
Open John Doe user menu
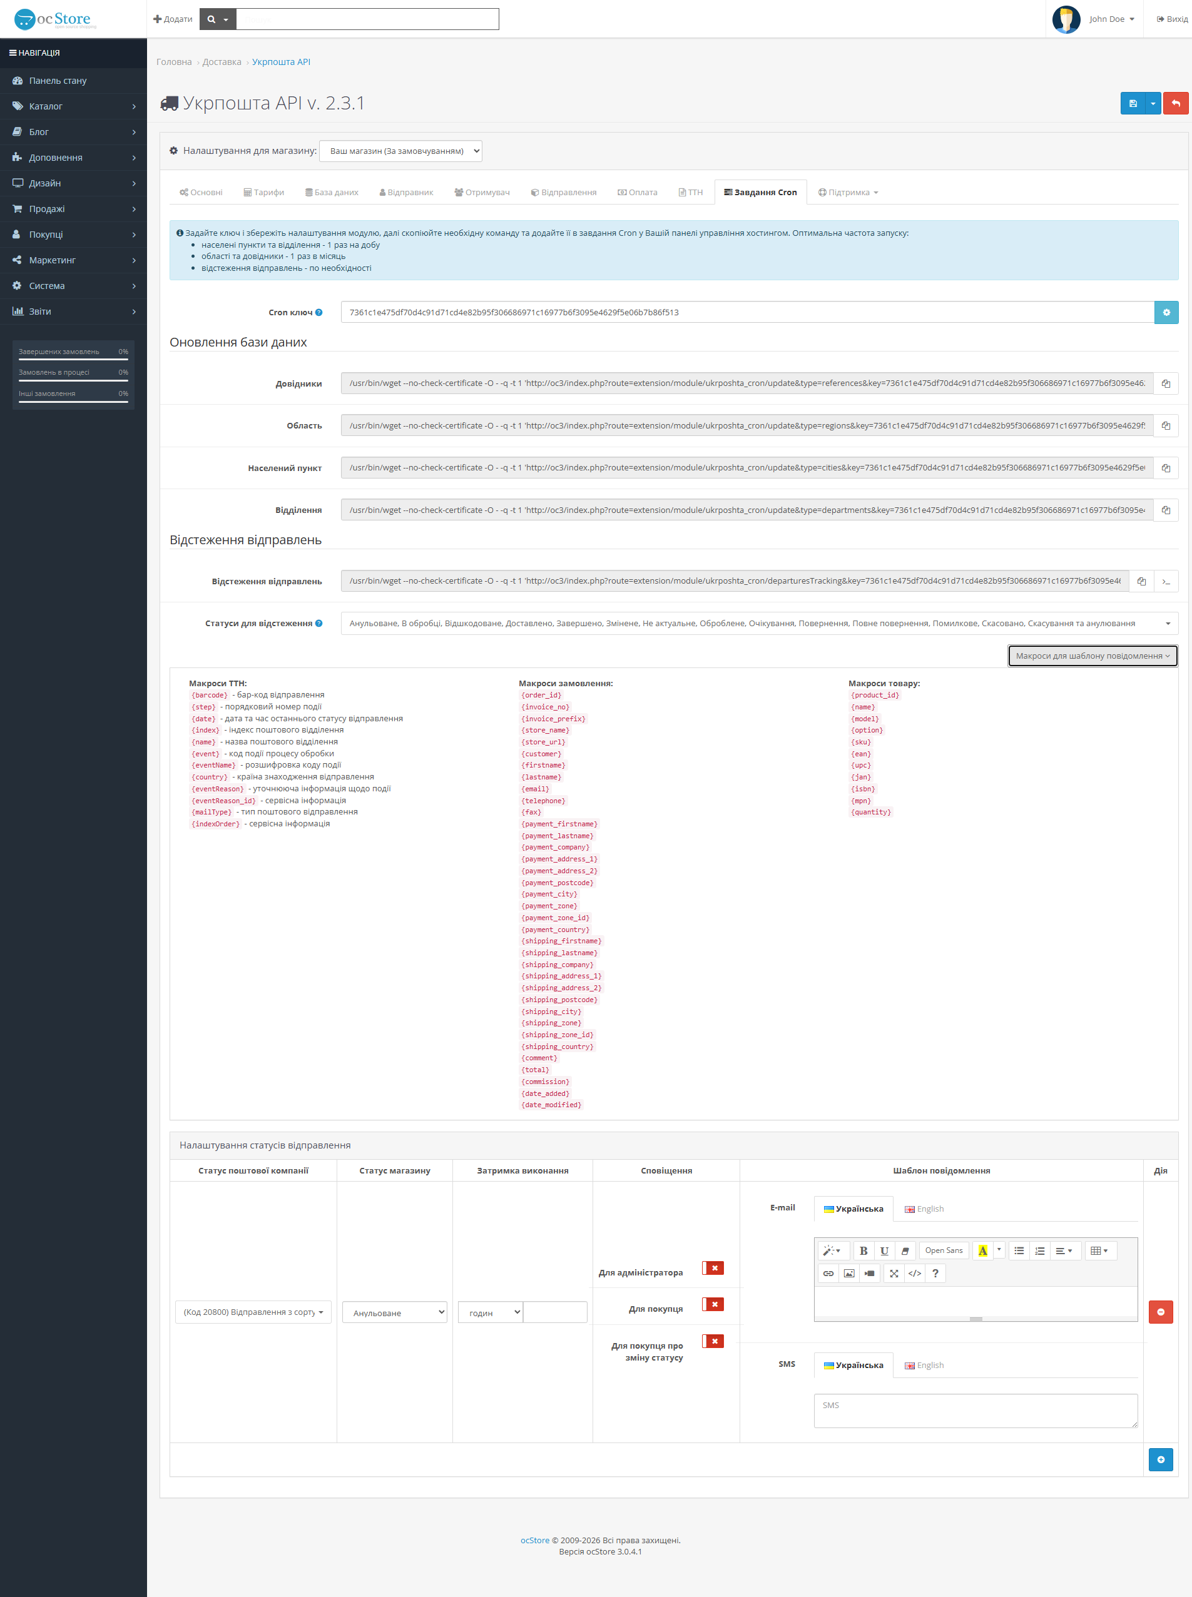[x=1093, y=19]
